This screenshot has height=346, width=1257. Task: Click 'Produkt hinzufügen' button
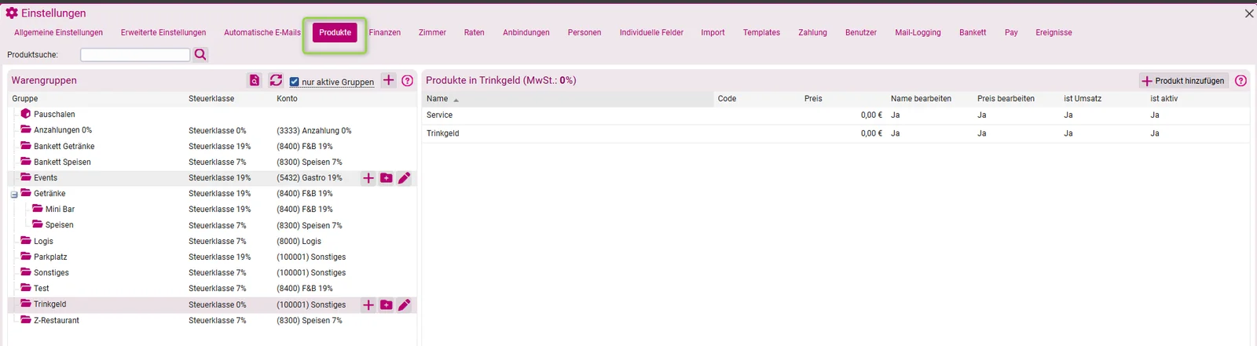[1183, 80]
